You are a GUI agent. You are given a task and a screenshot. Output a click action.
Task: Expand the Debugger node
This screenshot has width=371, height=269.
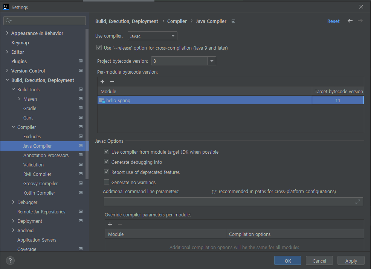[13, 202]
